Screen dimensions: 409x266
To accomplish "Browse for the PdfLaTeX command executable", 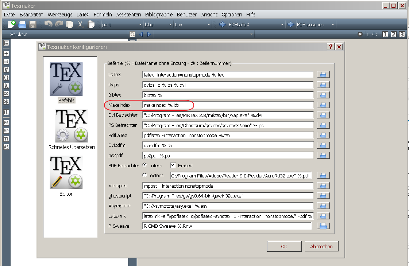I will point(323,135).
